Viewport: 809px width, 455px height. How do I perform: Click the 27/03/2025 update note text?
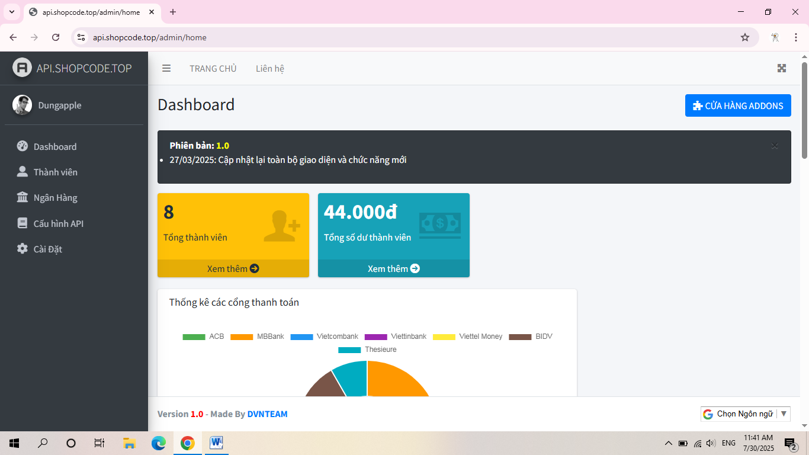[x=288, y=160]
